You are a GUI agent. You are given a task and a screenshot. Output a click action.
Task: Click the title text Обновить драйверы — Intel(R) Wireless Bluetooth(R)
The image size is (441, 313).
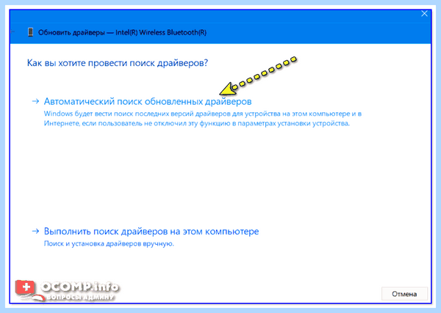tap(122, 32)
